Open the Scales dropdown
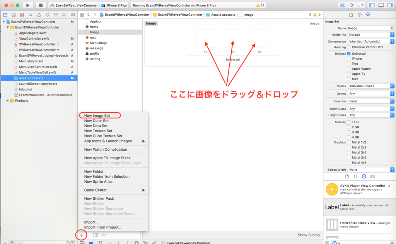 coord(371,86)
